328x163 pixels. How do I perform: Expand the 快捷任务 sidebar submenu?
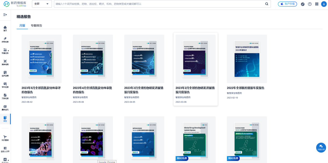click(5, 51)
